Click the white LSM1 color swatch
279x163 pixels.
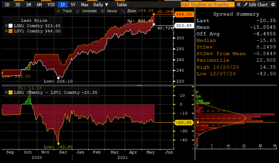pos(11,26)
